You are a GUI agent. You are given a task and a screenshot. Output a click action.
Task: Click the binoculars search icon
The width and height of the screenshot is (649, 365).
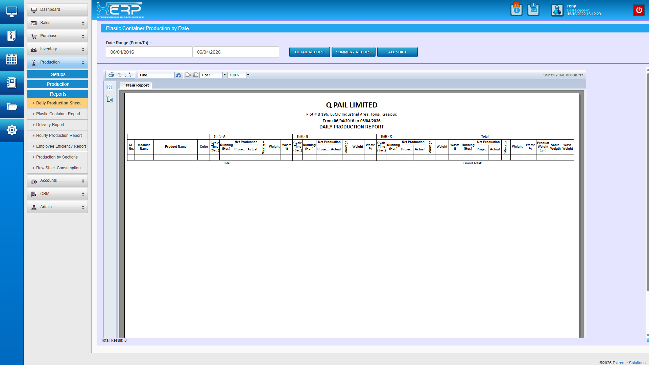(x=178, y=75)
